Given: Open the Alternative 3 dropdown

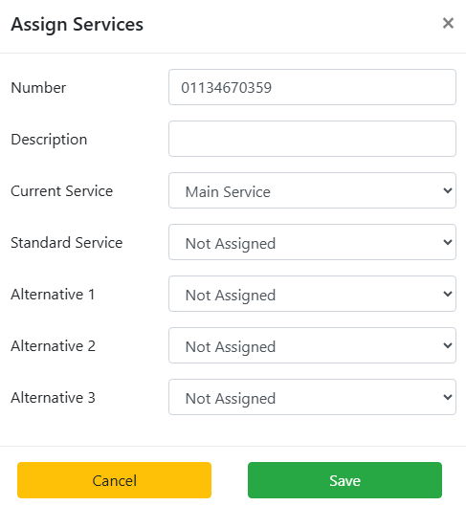Looking at the screenshot, I should pyautogui.click(x=312, y=397).
